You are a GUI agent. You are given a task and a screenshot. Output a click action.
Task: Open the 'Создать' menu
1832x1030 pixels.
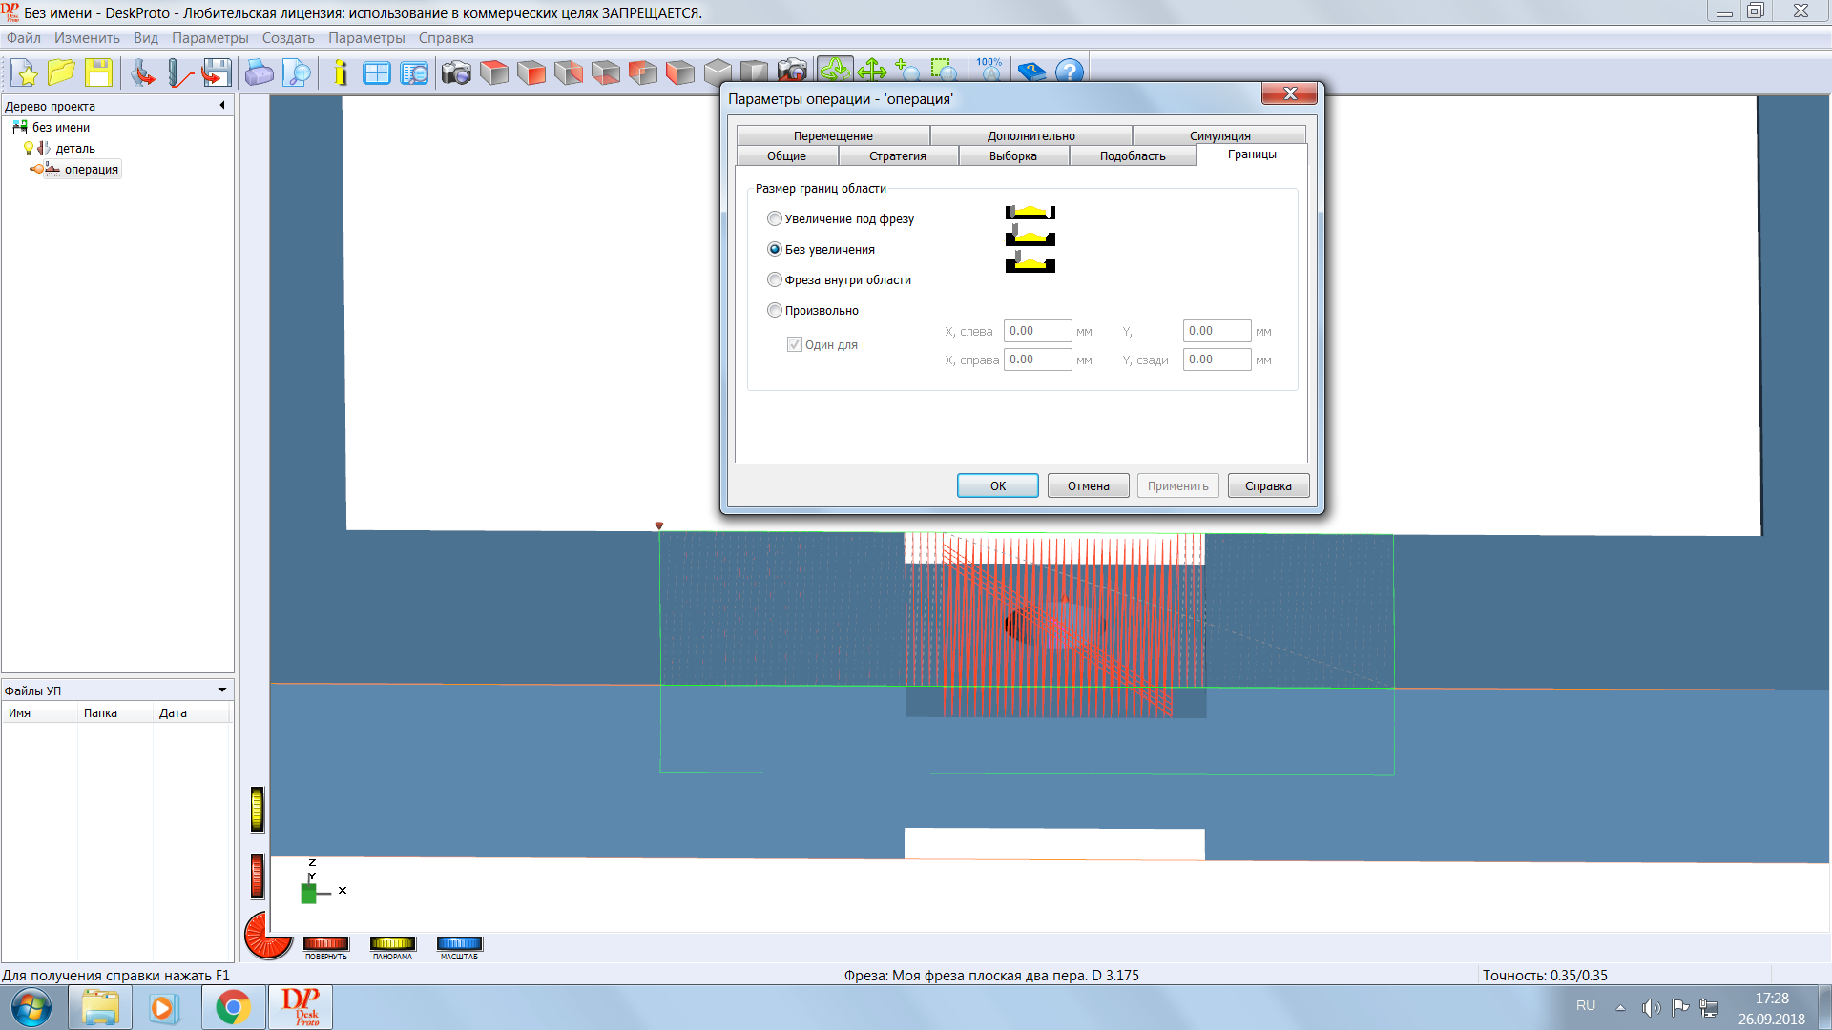[287, 38]
